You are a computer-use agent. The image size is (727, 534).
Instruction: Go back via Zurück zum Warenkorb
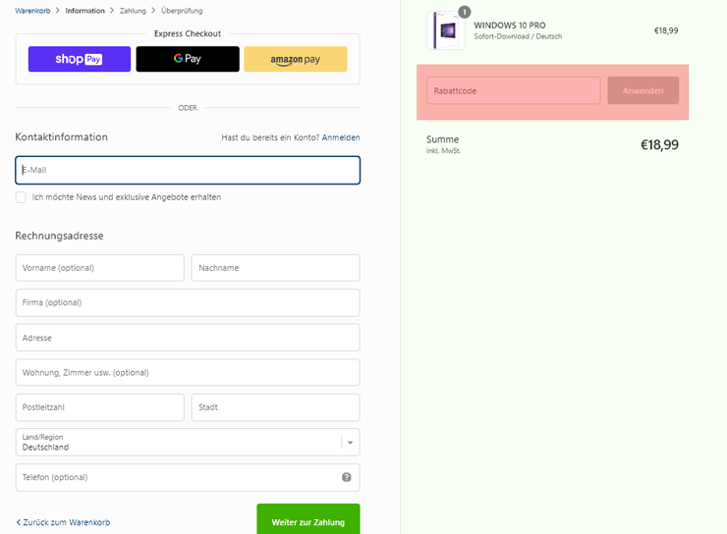63,522
